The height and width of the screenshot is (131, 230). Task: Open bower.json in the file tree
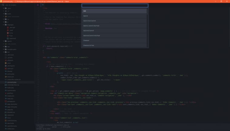10,77
